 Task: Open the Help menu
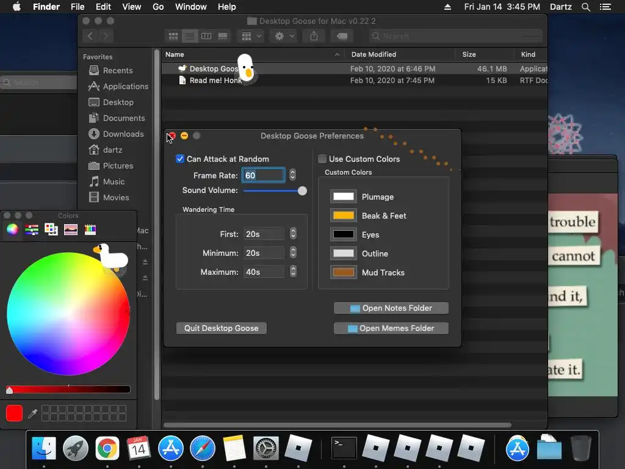(227, 7)
